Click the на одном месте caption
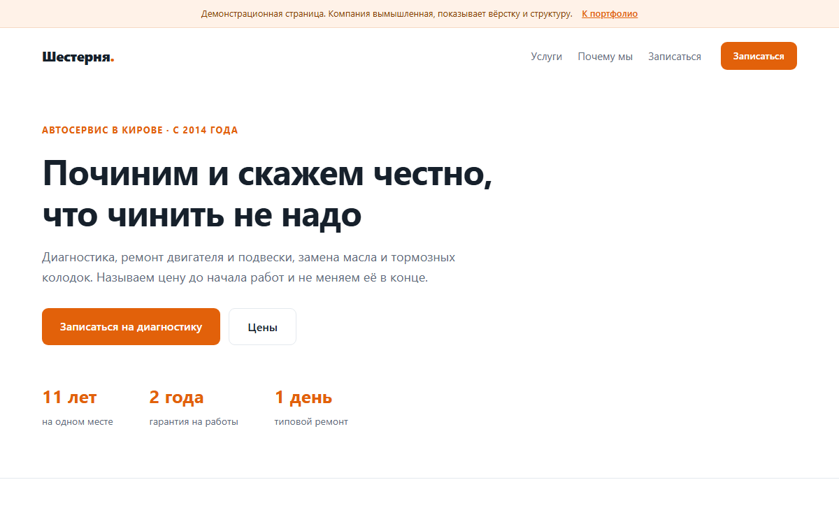839x524 pixels. click(78, 422)
